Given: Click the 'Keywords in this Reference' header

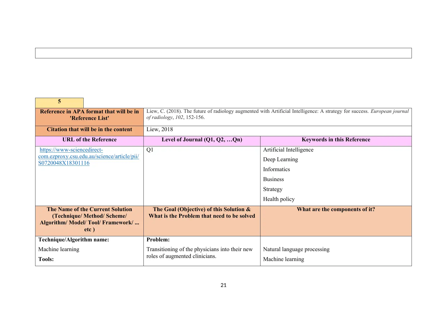Looking at the screenshot, I should click(x=336, y=141).
